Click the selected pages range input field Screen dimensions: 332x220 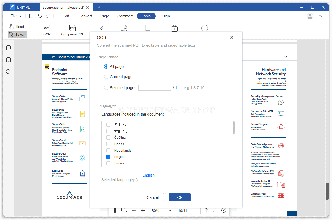click(x=155, y=88)
